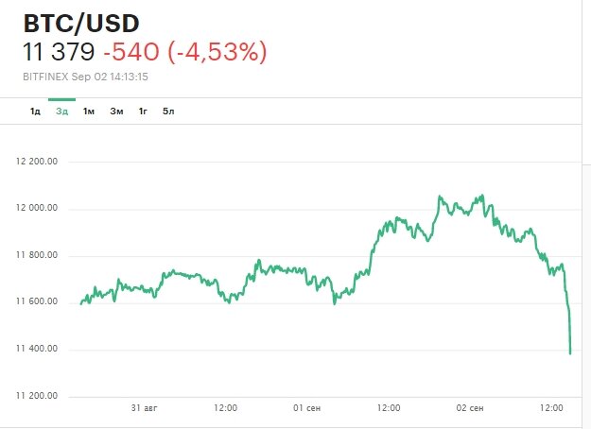
Task: Show the 5л five-year range
Action: point(168,112)
